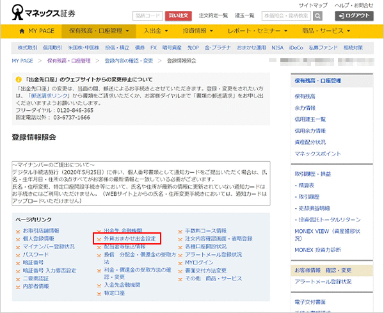This screenshot has height=313, width=384.
Task: Click the Monex Securities logo
Action: (44, 12)
